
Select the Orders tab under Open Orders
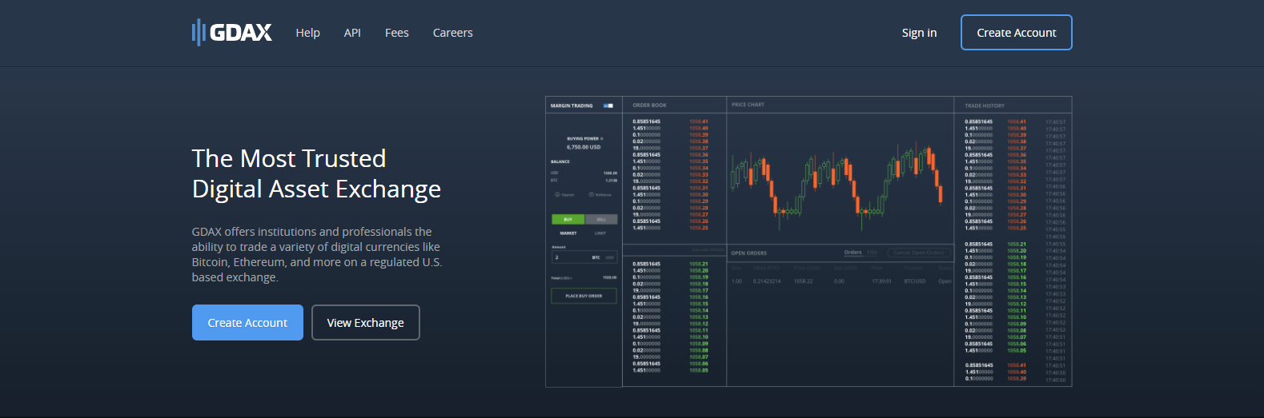pyautogui.click(x=853, y=253)
